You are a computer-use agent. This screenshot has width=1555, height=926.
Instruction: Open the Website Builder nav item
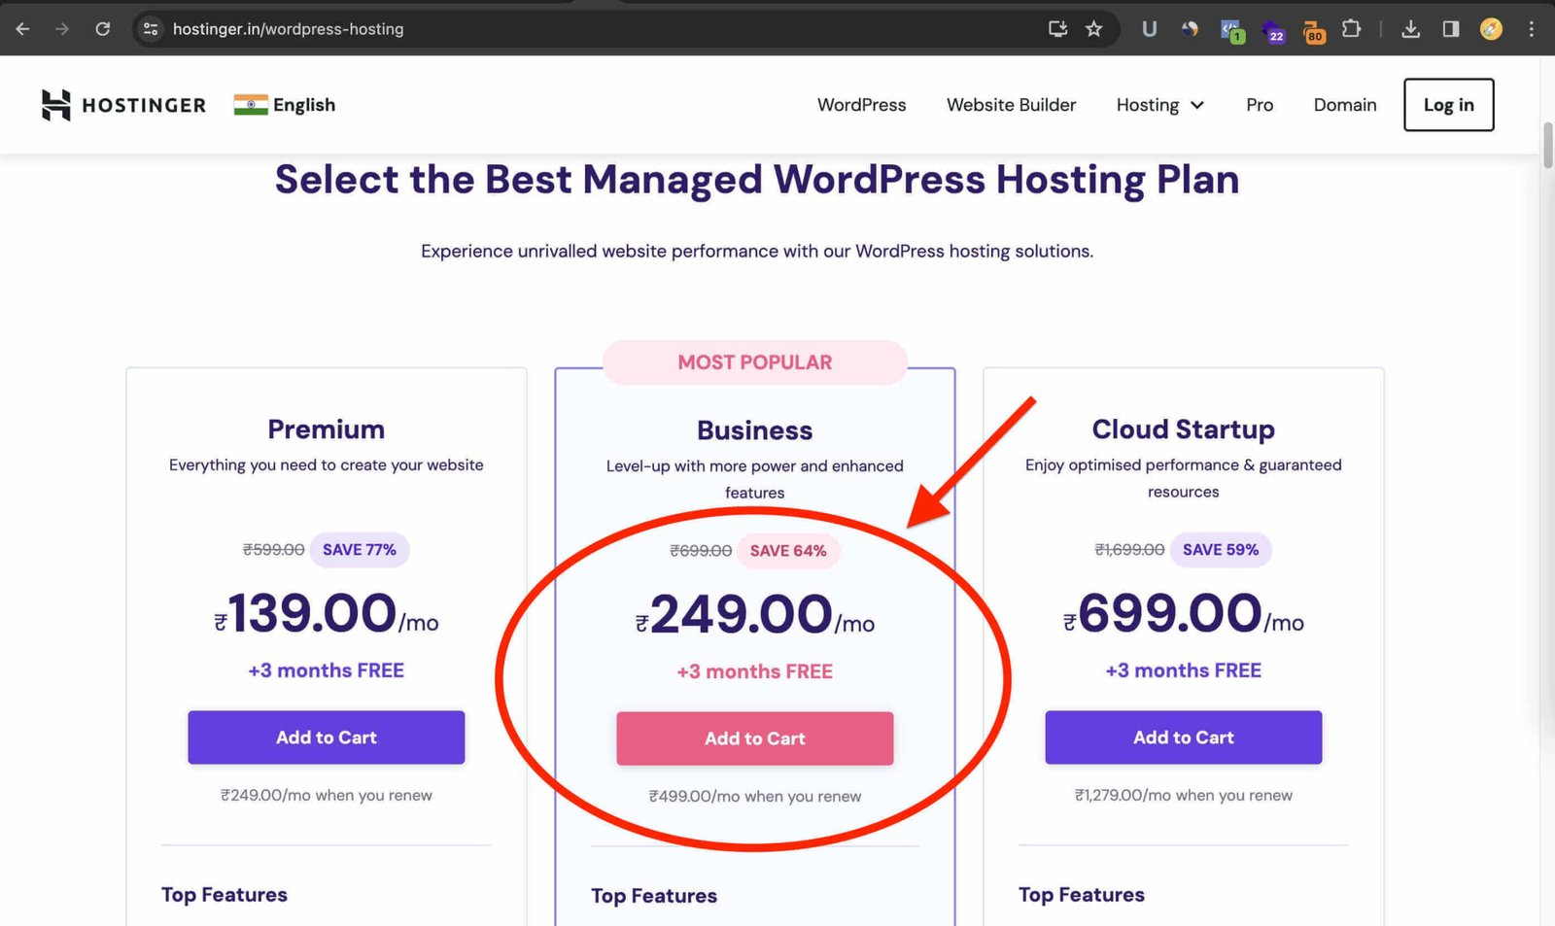point(1011,105)
